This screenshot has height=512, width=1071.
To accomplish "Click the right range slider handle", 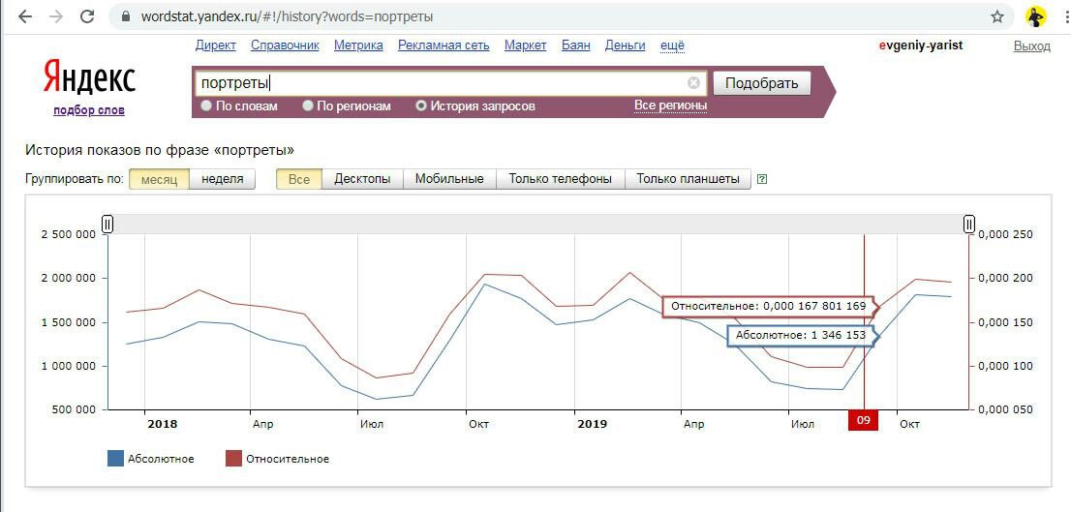I will click(x=969, y=224).
